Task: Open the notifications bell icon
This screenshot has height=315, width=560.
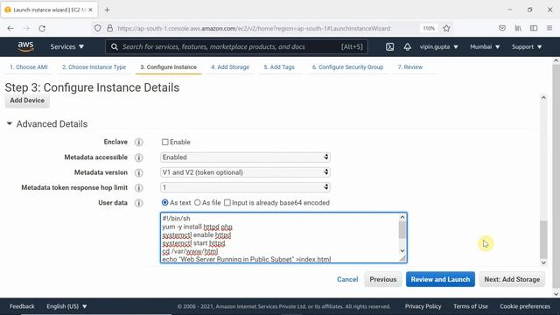Action: click(407, 46)
